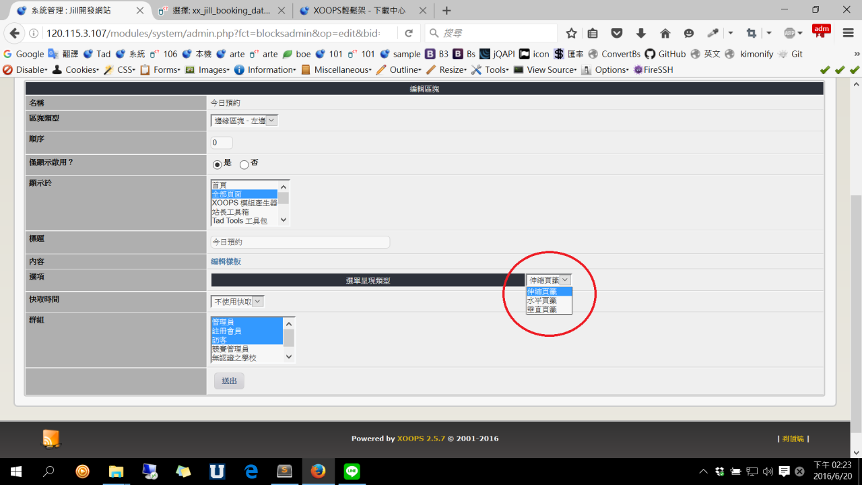The image size is (862, 485).
Task: Open the 快取時間 cache dropdown
Action: [x=238, y=302]
